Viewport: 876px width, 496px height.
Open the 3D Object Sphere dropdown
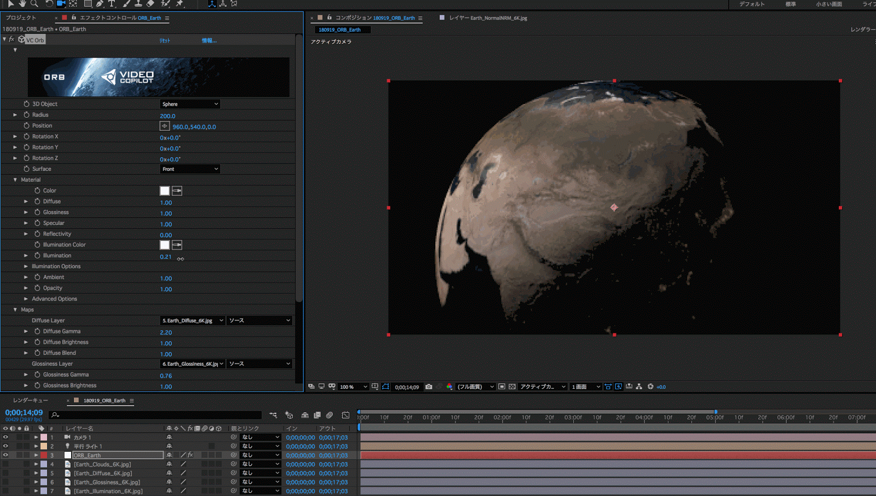pos(190,104)
